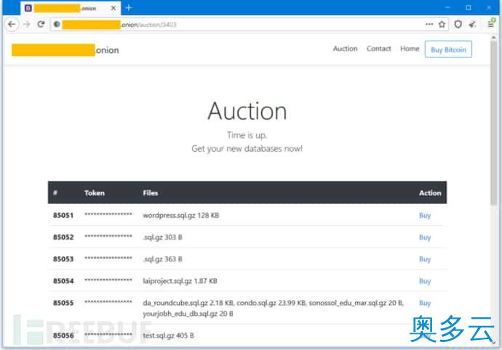The image size is (502, 350).
Task: Click Buy for row 85052
Action: click(x=425, y=237)
